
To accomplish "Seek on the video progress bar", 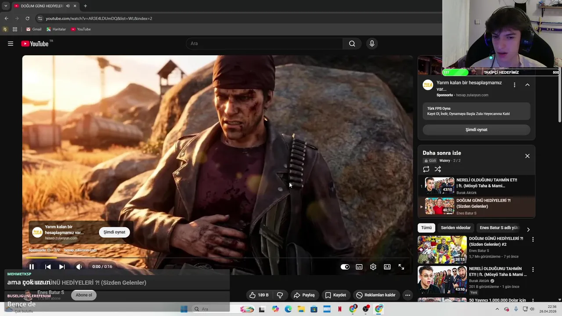I will (217, 258).
